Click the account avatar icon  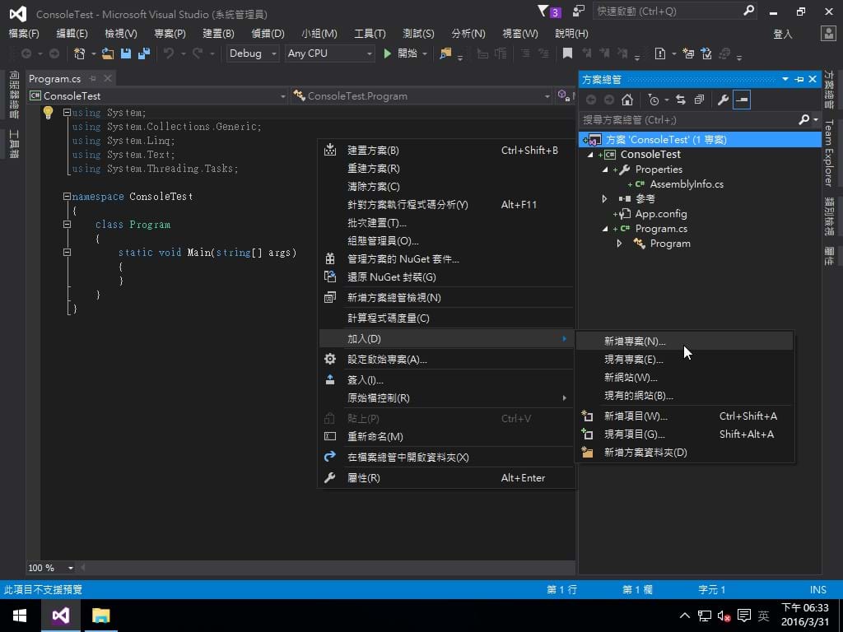828,33
